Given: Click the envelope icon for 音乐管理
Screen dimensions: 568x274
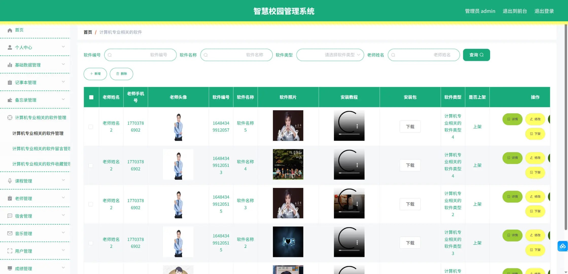Looking at the screenshot, I should coord(10,233).
